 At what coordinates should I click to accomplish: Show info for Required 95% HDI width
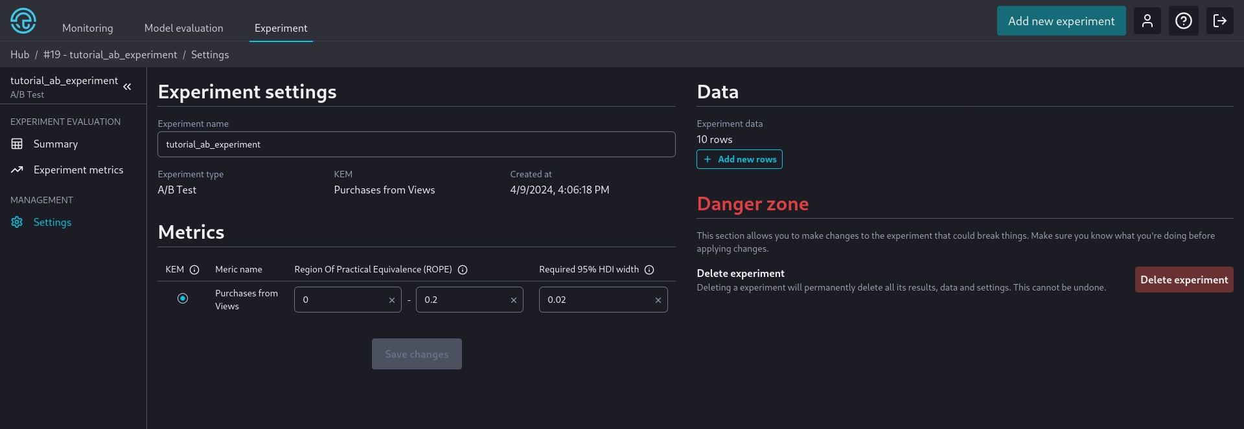[x=649, y=270]
